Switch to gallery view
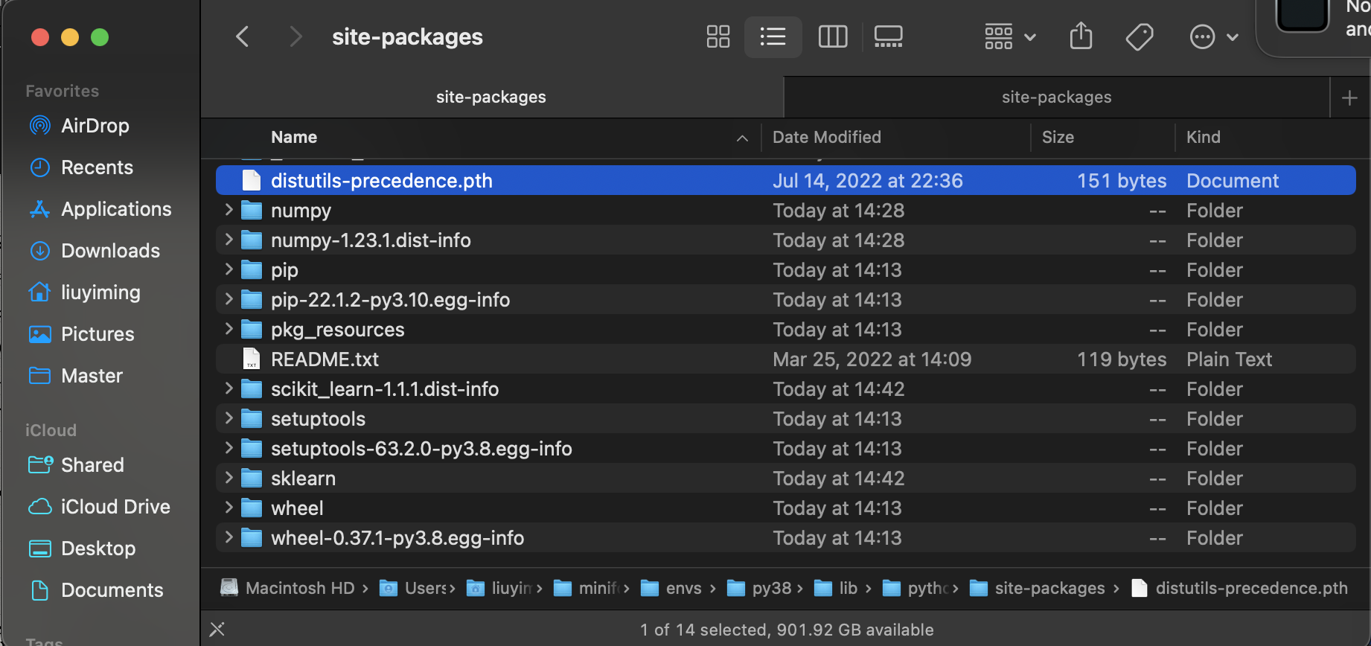This screenshot has width=1371, height=646. [x=888, y=36]
